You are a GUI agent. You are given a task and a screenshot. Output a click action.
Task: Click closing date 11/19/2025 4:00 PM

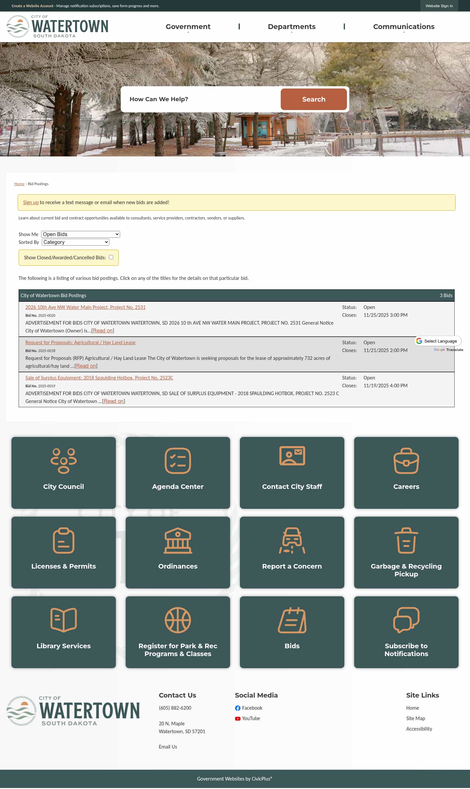pyautogui.click(x=385, y=386)
